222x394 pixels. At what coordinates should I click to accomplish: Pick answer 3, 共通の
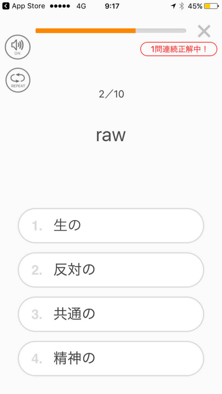point(111,314)
